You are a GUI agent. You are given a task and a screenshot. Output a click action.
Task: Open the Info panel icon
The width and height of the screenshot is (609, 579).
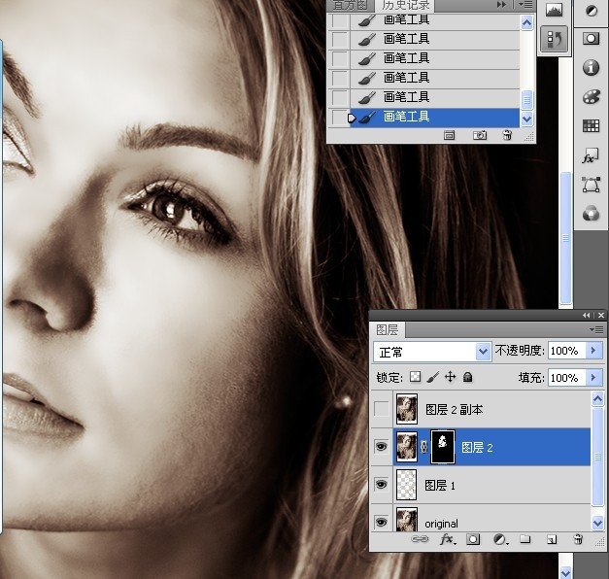tap(591, 68)
